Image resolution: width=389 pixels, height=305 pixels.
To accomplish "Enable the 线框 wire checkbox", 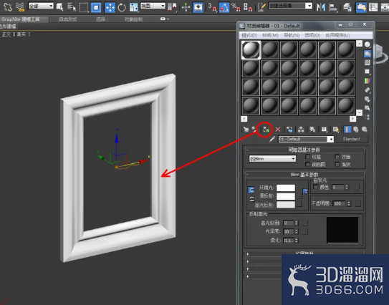I will (307, 157).
